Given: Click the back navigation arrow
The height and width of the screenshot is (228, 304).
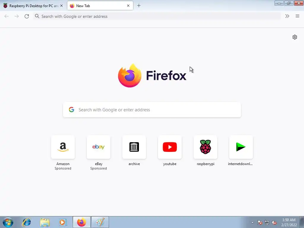Looking at the screenshot, I should click(7, 16).
